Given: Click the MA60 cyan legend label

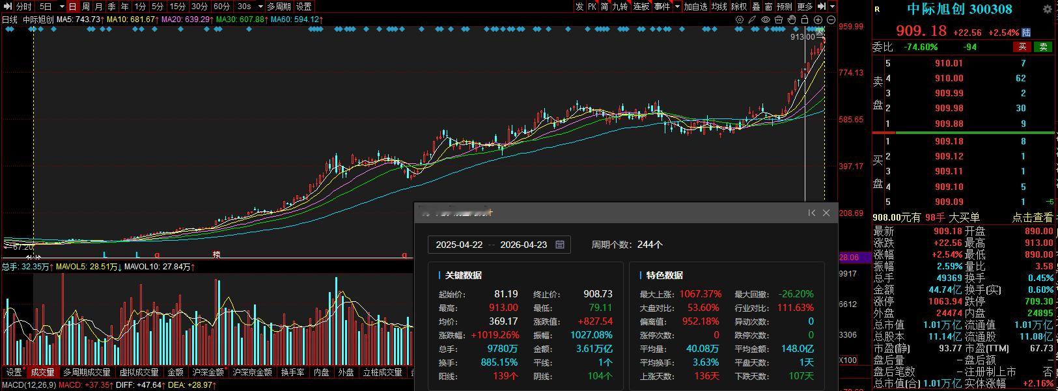Looking at the screenshot, I should [x=296, y=20].
